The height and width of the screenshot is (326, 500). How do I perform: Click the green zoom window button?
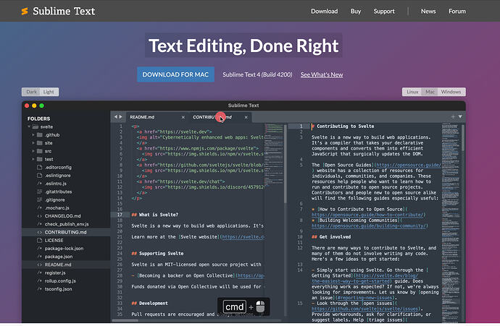pos(42,106)
